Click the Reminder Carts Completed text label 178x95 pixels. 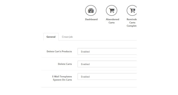pyautogui.click(x=132, y=22)
